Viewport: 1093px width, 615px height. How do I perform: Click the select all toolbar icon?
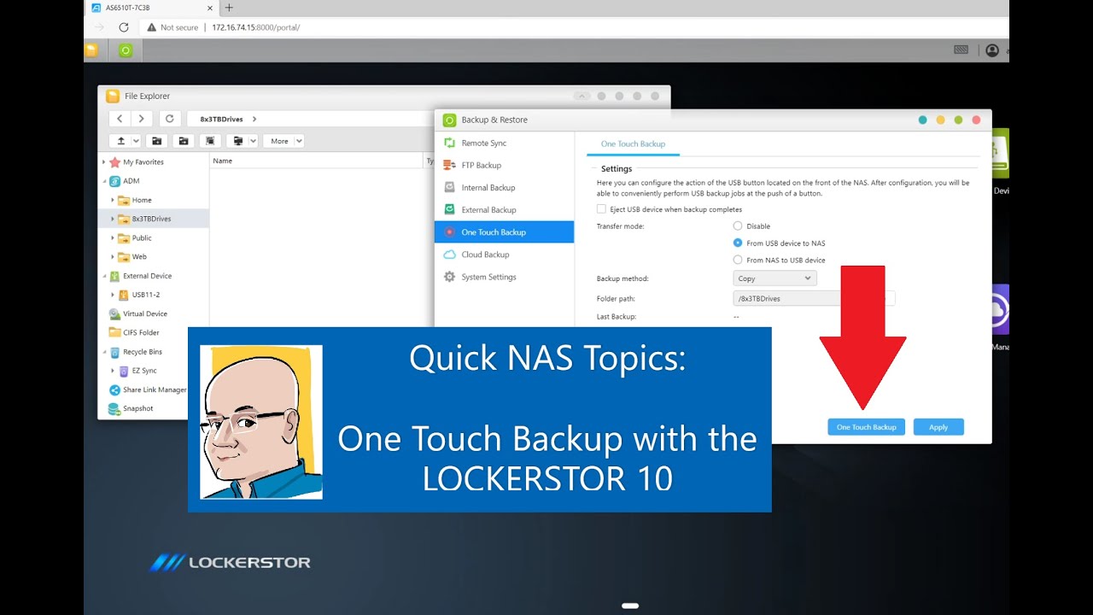[x=210, y=141]
